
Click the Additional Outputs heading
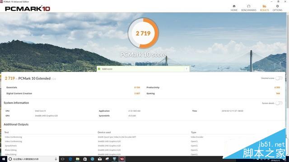point(16,124)
